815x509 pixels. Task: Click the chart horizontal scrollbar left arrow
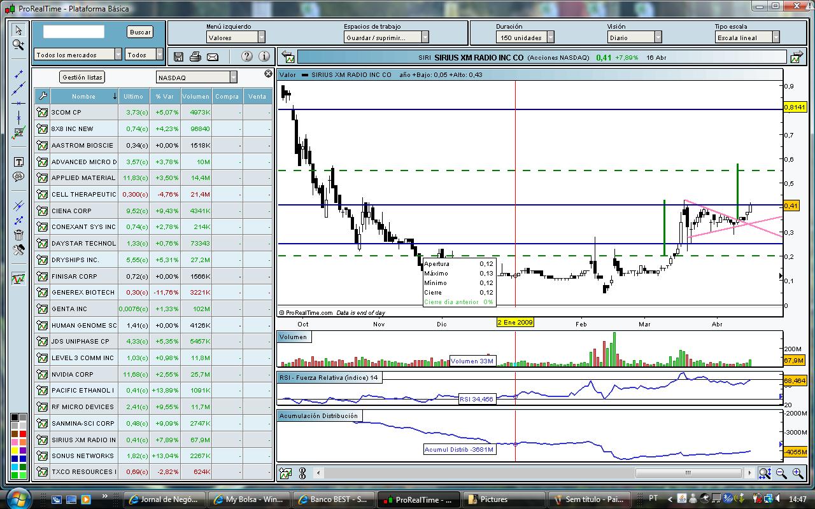318,473
